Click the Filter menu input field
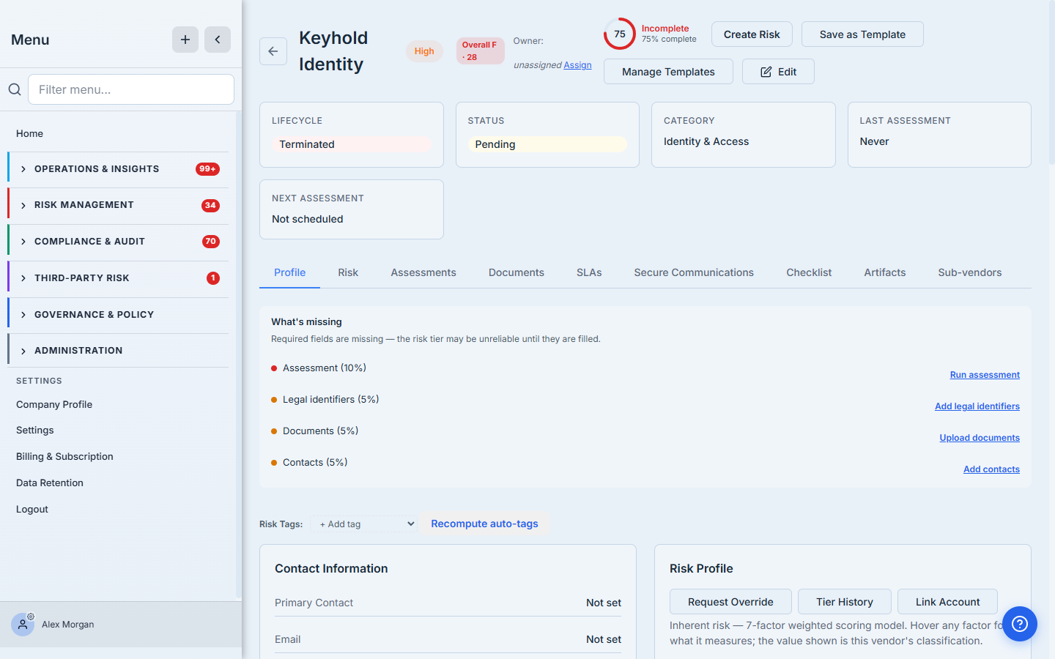Screen dimensions: 1055x659 click(x=131, y=89)
